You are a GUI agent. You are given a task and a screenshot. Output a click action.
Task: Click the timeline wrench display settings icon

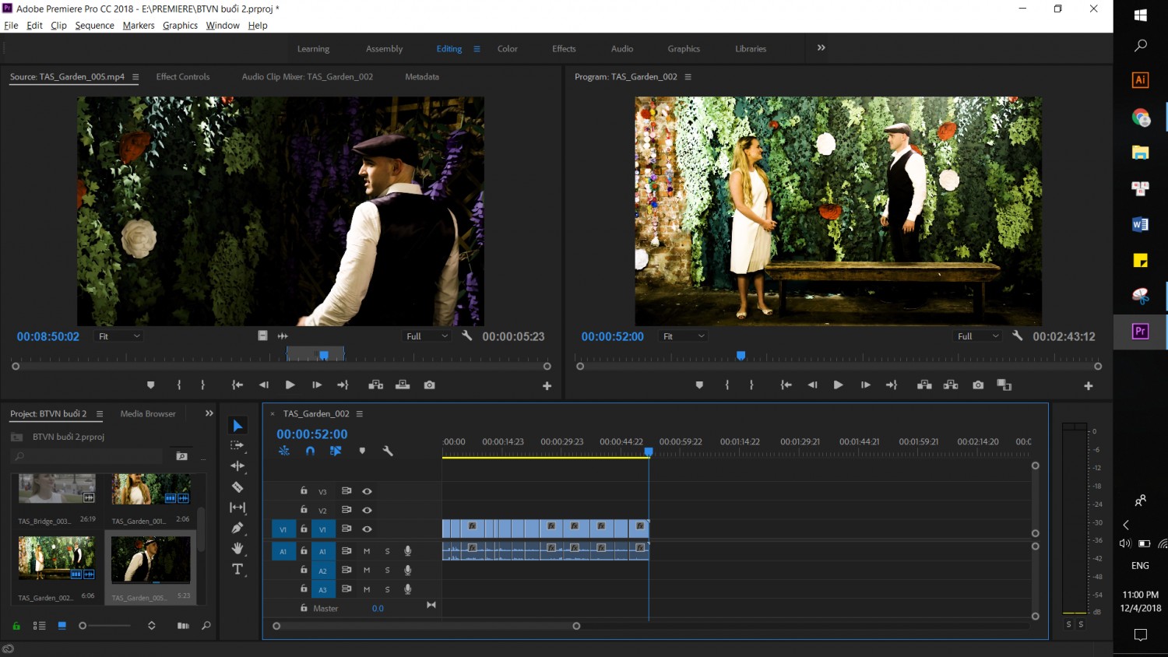pyautogui.click(x=388, y=451)
